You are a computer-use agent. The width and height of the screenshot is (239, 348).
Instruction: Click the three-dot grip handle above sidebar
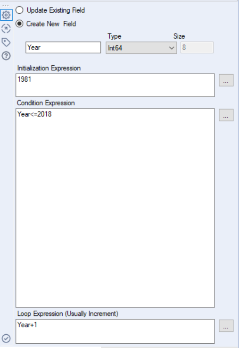tap(6, 6)
